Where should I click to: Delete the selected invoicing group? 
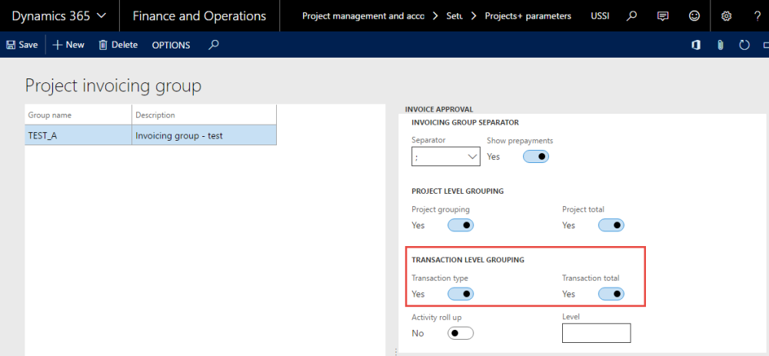pos(118,45)
